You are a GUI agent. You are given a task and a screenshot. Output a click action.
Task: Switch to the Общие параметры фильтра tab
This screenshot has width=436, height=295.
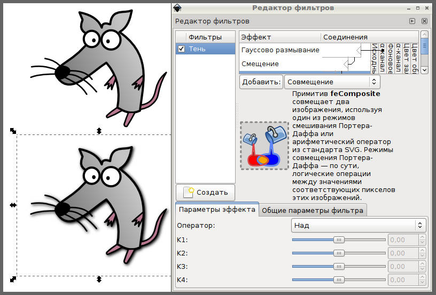pyautogui.click(x=313, y=210)
